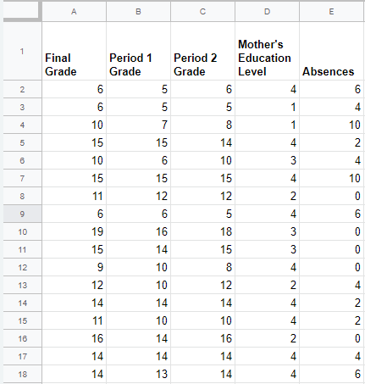The image size is (365, 384).
Task: Click Final Grade cell in row 2
Action: tap(74, 89)
